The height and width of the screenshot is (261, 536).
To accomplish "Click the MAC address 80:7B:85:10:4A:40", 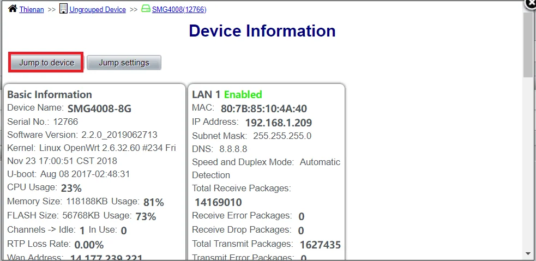I will pos(264,108).
